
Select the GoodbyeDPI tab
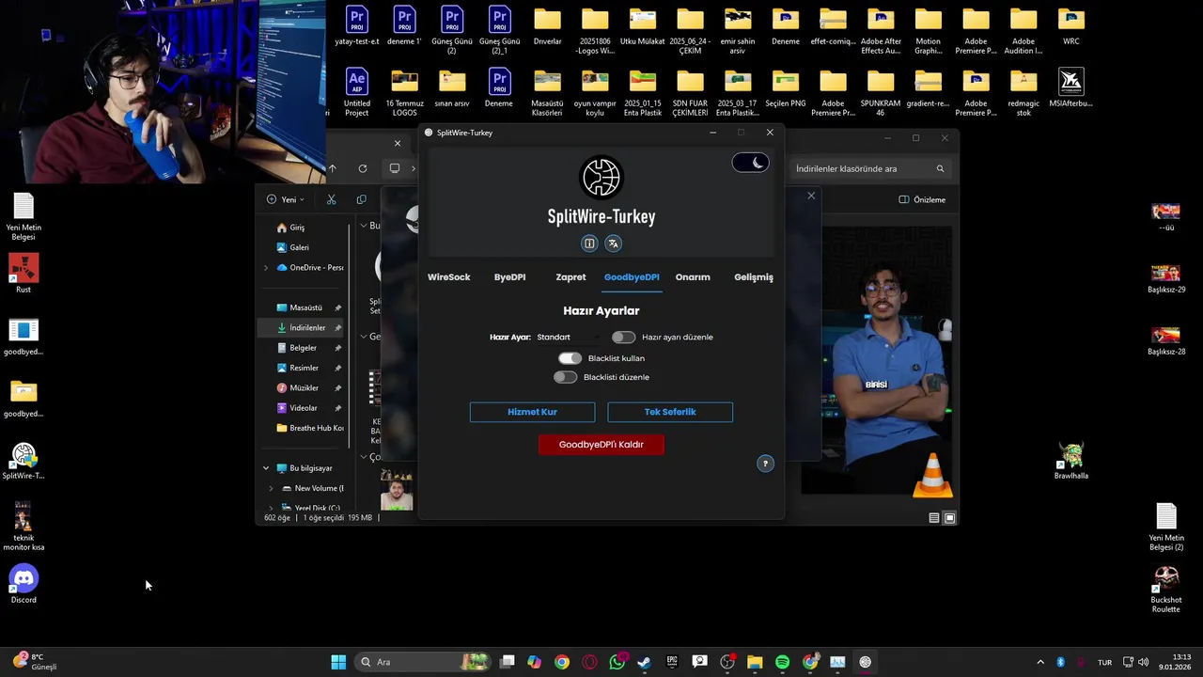click(632, 277)
